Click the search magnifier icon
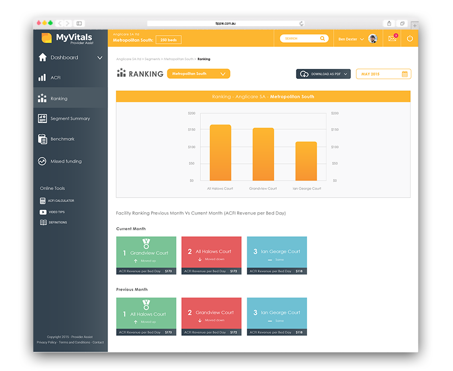453x371 pixels. (323, 38)
